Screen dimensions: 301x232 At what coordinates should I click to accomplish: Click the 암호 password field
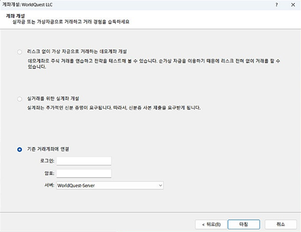(84, 173)
